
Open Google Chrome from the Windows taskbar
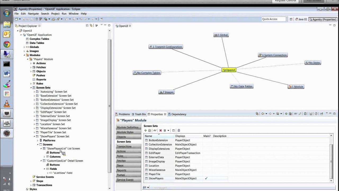point(7,44)
